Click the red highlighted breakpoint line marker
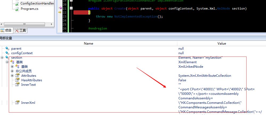 81,12
